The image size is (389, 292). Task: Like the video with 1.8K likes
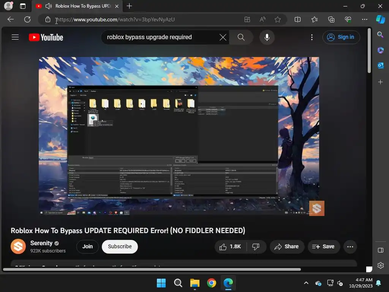(230, 246)
